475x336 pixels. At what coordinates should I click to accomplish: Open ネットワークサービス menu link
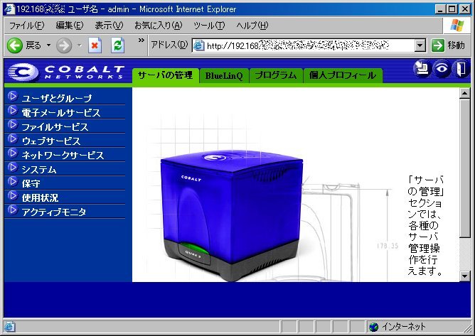pos(63,156)
